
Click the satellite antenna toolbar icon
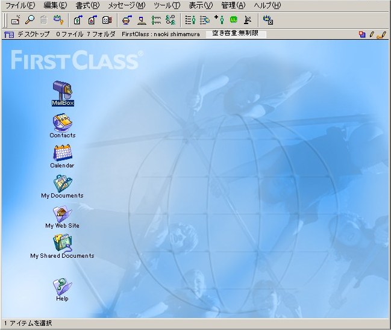[248, 20]
